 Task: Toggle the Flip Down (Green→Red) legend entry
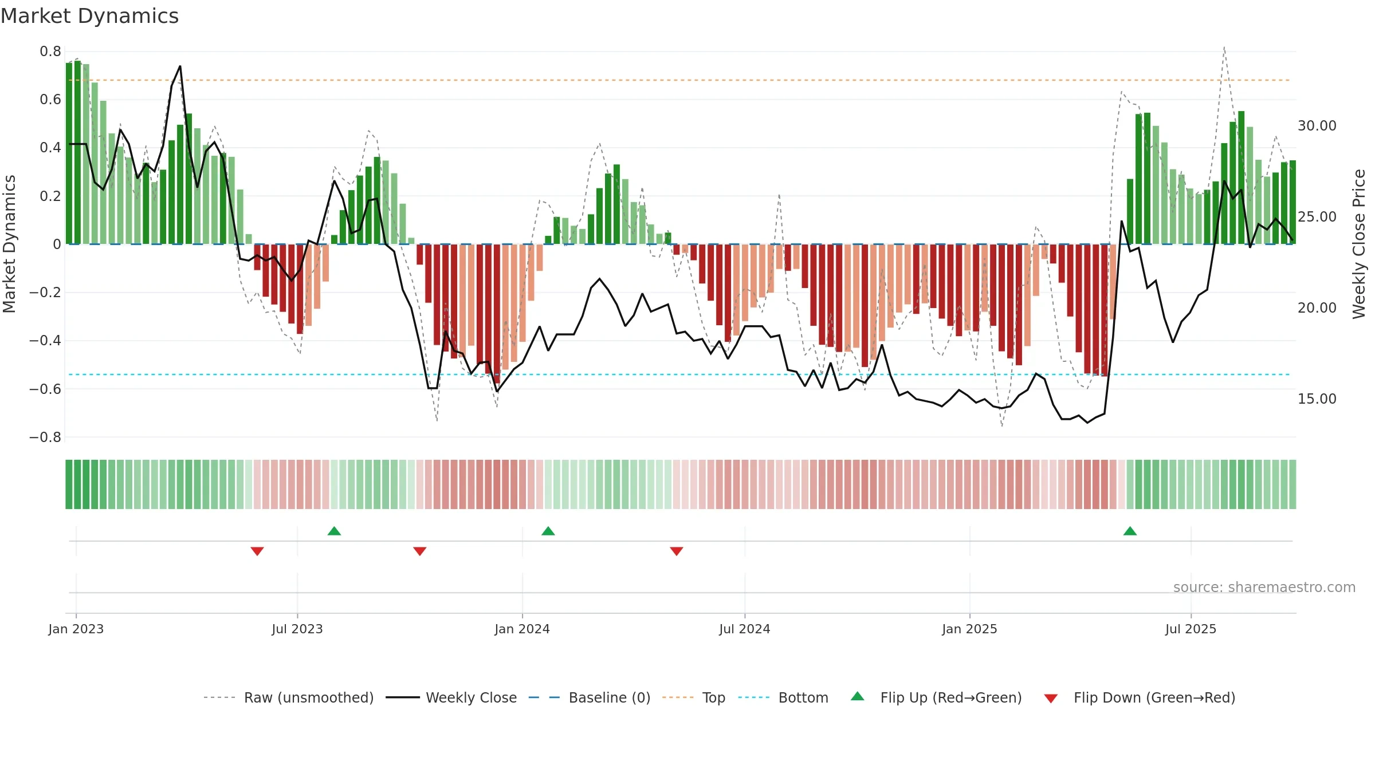(1140, 697)
